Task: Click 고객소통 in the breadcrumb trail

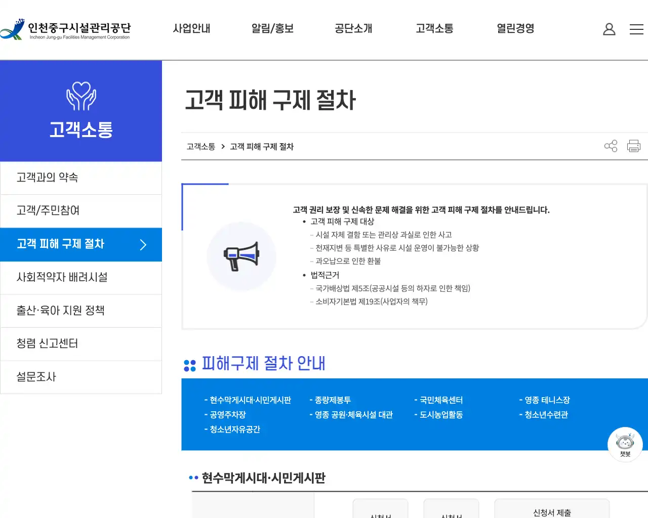Action: click(x=200, y=146)
